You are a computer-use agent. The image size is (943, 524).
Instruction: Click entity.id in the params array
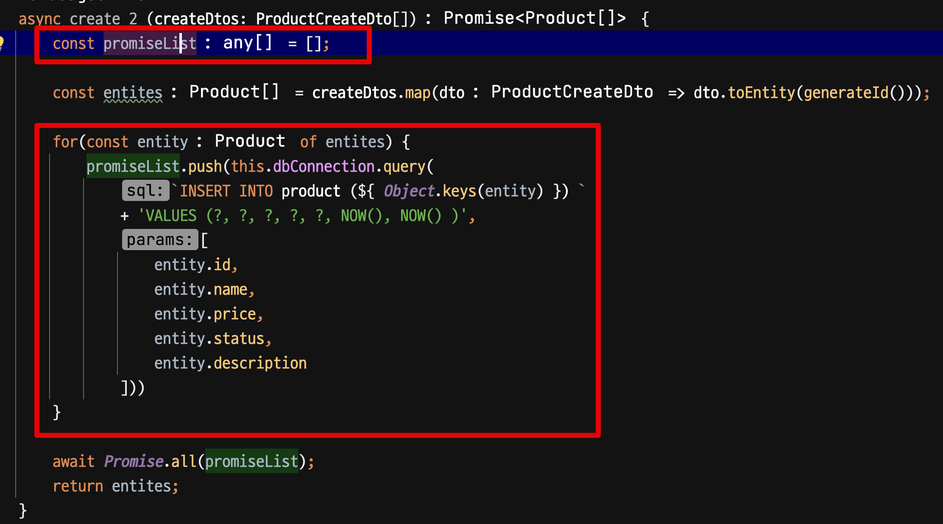tap(193, 265)
